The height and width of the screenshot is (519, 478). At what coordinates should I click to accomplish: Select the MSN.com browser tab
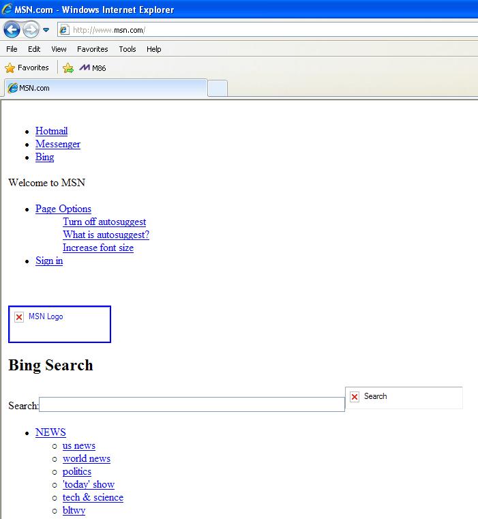coord(104,88)
